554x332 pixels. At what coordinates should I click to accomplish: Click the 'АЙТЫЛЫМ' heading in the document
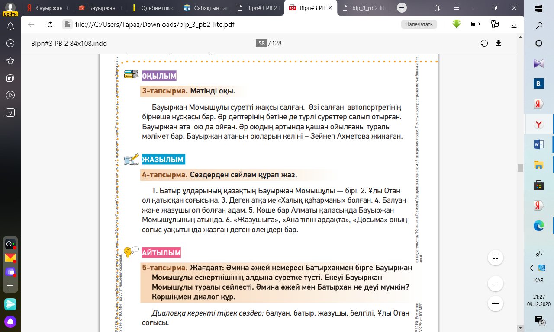point(161,252)
